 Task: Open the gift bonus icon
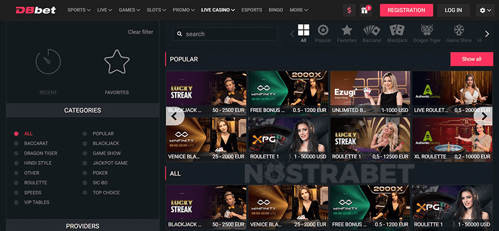point(365,10)
